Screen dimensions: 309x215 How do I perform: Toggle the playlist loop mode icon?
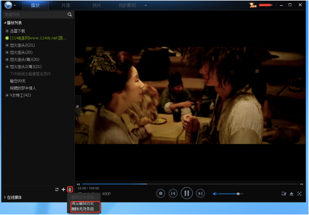click(57, 189)
